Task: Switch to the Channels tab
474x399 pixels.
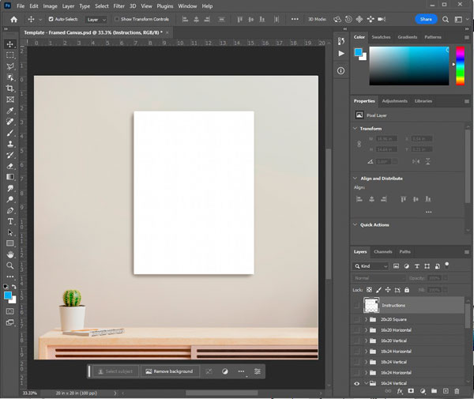Action: click(382, 251)
